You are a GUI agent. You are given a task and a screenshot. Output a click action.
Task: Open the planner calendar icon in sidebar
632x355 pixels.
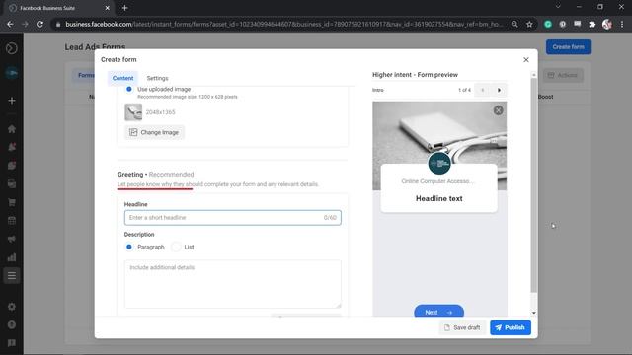click(x=12, y=221)
